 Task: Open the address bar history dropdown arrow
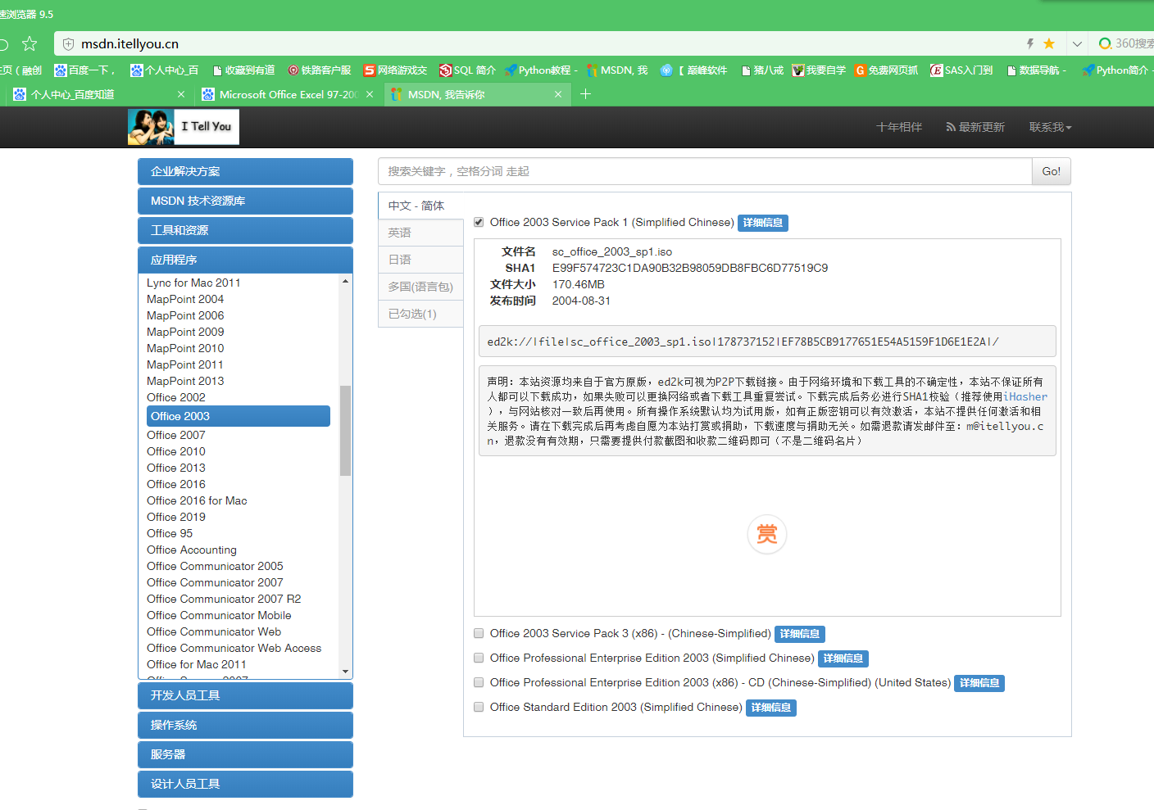point(1077,43)
